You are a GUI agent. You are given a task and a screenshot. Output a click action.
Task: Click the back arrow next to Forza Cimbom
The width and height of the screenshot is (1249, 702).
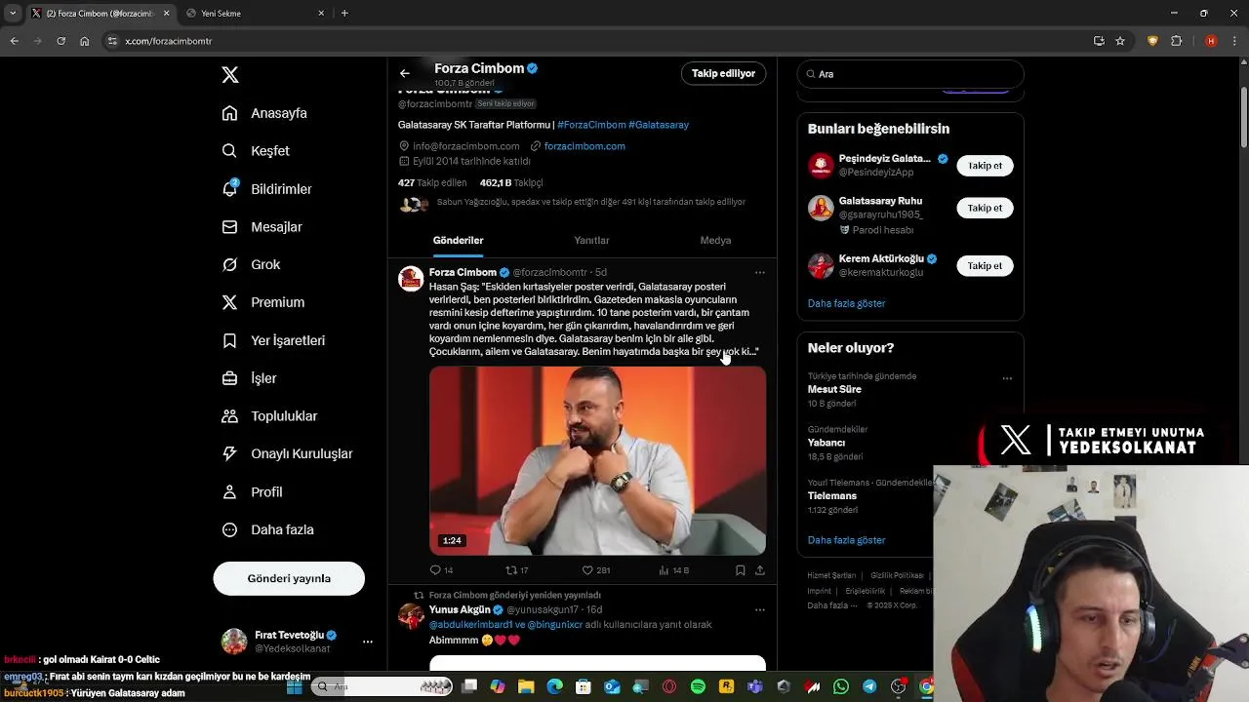(x=405, y=73)
